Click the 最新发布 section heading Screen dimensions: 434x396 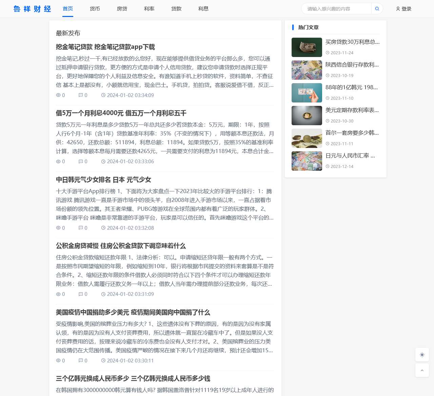pos(68,33)
